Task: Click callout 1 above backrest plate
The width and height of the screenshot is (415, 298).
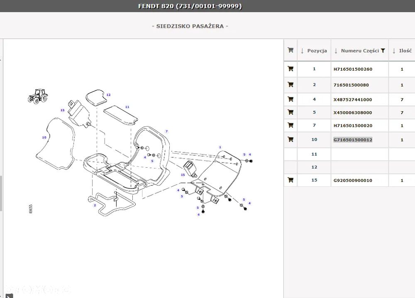Action: click(220, 147)
